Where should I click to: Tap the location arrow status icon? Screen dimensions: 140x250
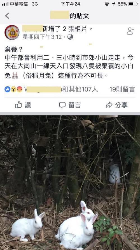pos(114,4)
